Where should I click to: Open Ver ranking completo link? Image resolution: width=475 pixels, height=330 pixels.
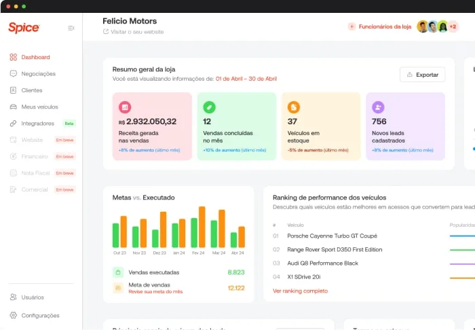tap(300, 291)
